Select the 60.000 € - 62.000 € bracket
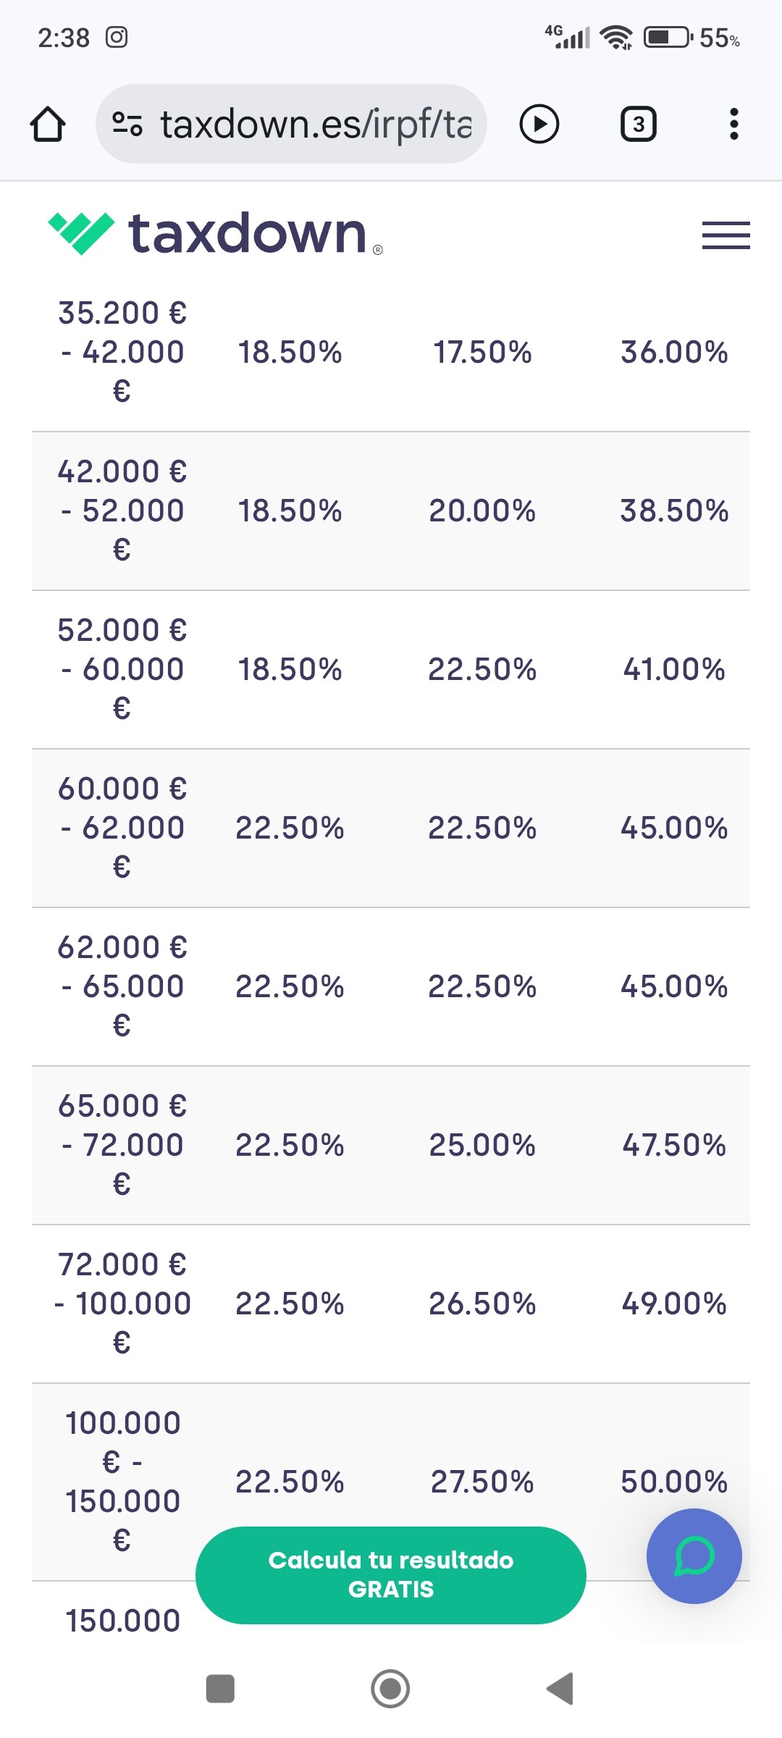782x1738 pixels. (122, 828)
